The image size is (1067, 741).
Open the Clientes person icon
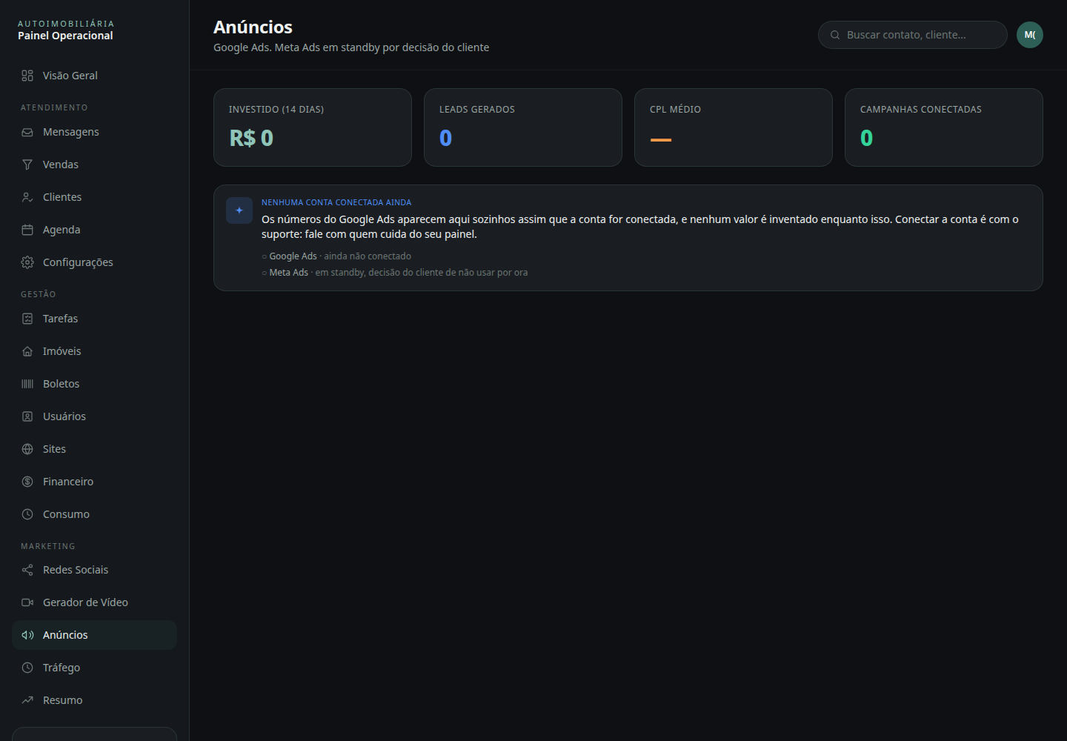(x=27, y=197)
